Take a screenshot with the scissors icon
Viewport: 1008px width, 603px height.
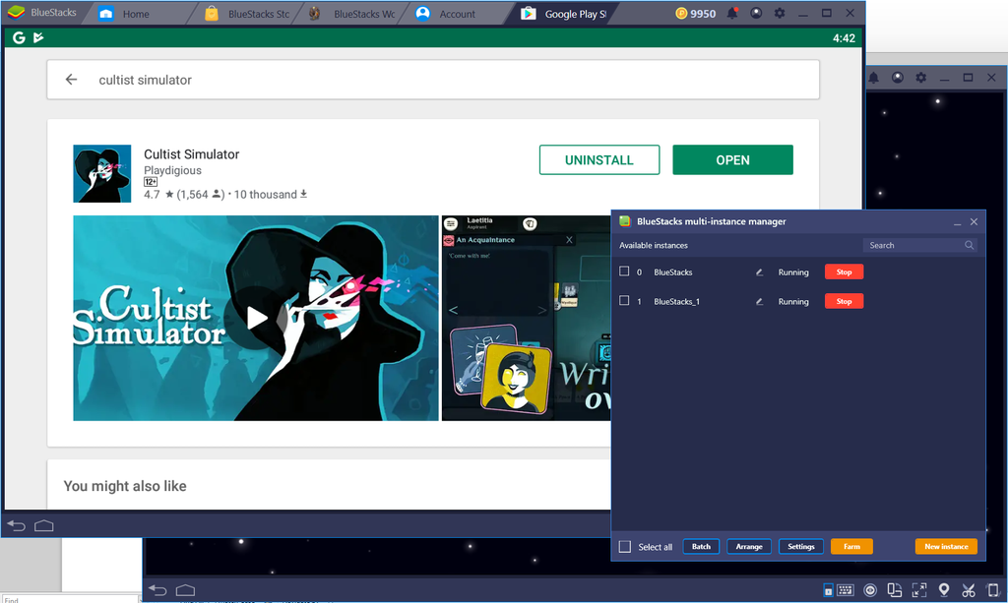point(968,590)
